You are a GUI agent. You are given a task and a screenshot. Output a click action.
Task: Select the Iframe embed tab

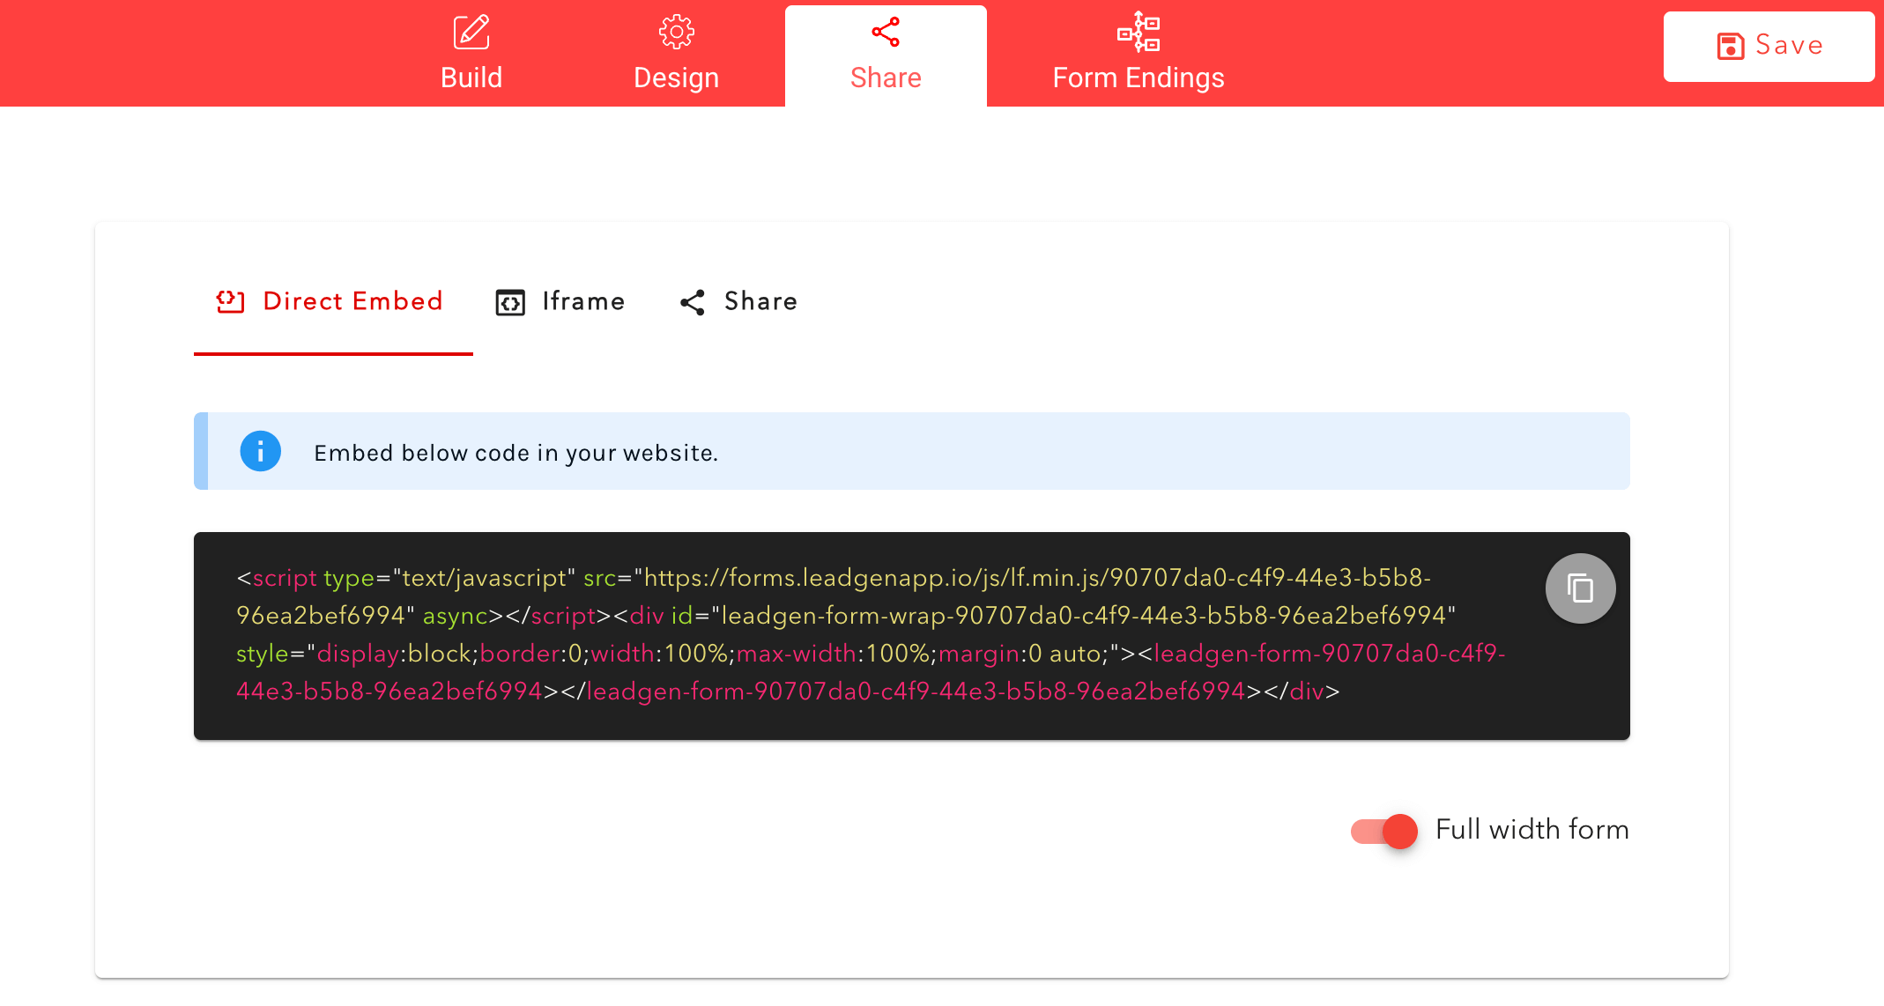[582, 302]
